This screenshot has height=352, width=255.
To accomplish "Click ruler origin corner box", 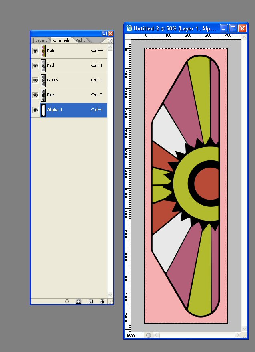I will click(x=128, y=37).
